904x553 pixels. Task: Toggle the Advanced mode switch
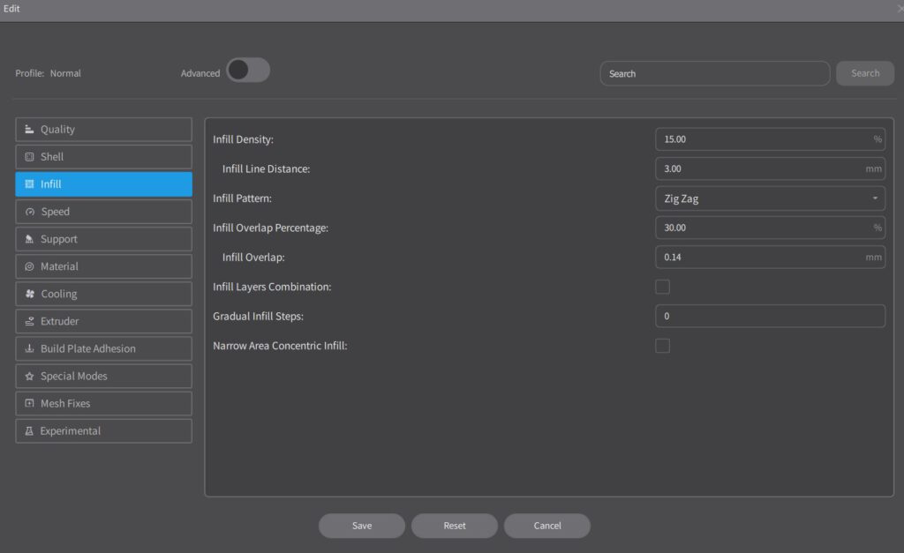pos(247,71)
